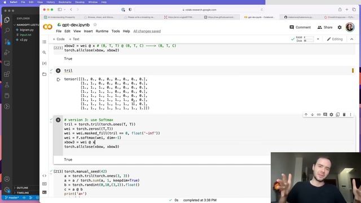
Task: Open VS Code Search icon in activity bar
Action: (7, 30)
